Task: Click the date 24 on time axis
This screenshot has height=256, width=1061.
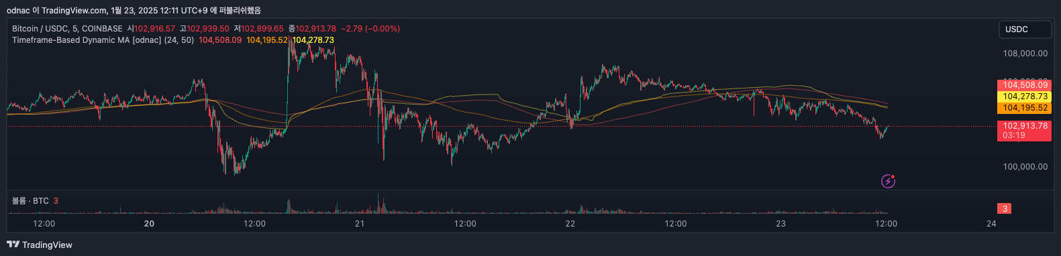Action: pos(991,224)
